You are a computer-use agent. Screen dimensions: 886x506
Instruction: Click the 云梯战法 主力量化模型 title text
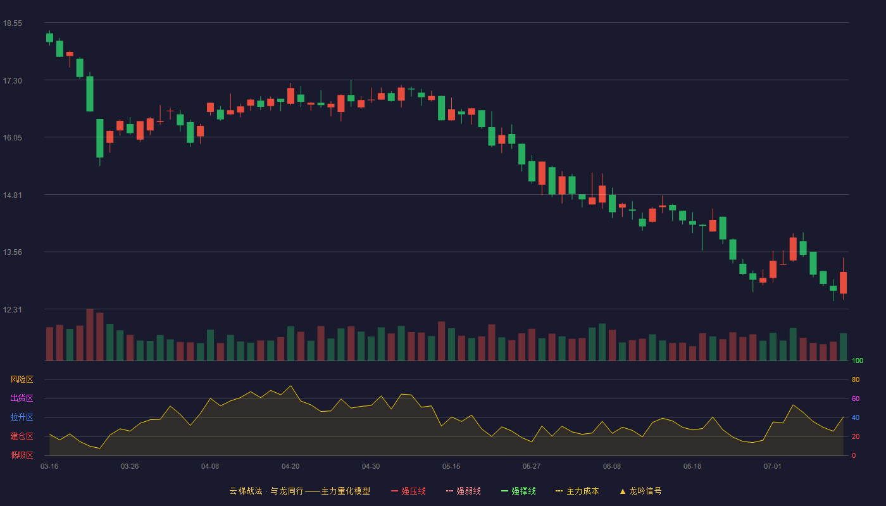(x=299, y=491)
